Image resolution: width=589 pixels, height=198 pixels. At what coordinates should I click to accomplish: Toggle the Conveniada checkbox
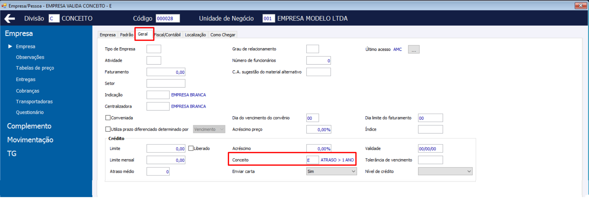point(108,118)
